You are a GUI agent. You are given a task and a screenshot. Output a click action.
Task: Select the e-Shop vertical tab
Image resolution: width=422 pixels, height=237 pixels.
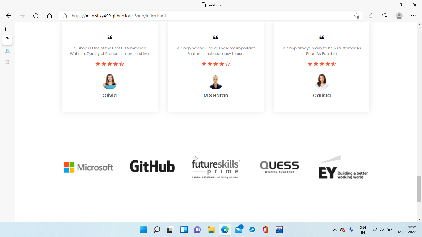coord(7,40)
